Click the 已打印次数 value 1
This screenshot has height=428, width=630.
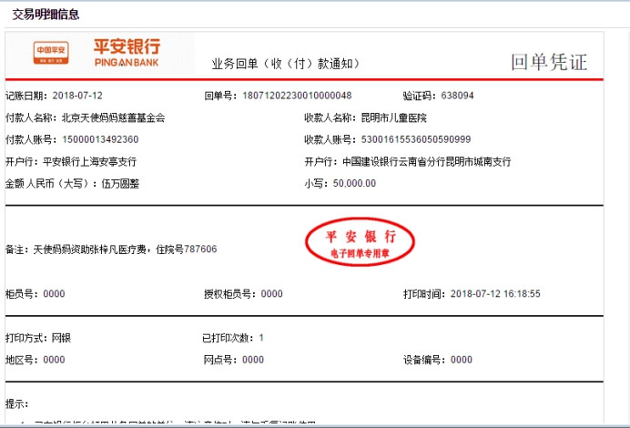[261, 338]
